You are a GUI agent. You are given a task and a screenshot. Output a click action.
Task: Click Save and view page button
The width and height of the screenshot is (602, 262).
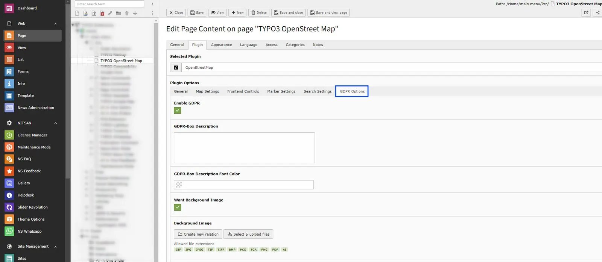[x=328, y=12]
